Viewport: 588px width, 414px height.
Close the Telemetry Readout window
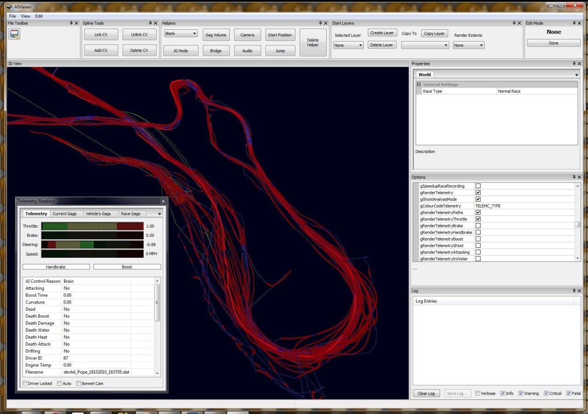pos(163,201)
